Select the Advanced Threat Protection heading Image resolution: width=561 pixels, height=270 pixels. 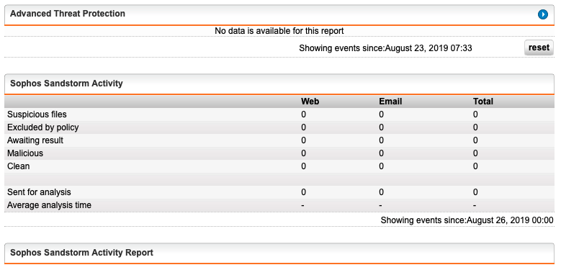pyautogui.click(x=68, y=14)
